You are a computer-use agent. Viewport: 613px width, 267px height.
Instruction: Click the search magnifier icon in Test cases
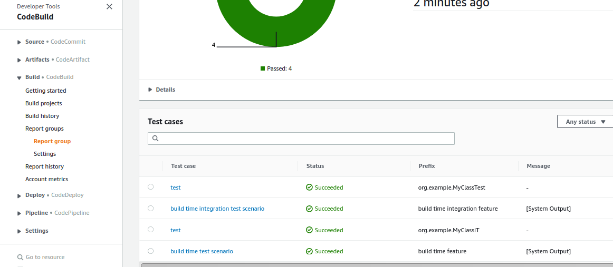pos(155,139)
